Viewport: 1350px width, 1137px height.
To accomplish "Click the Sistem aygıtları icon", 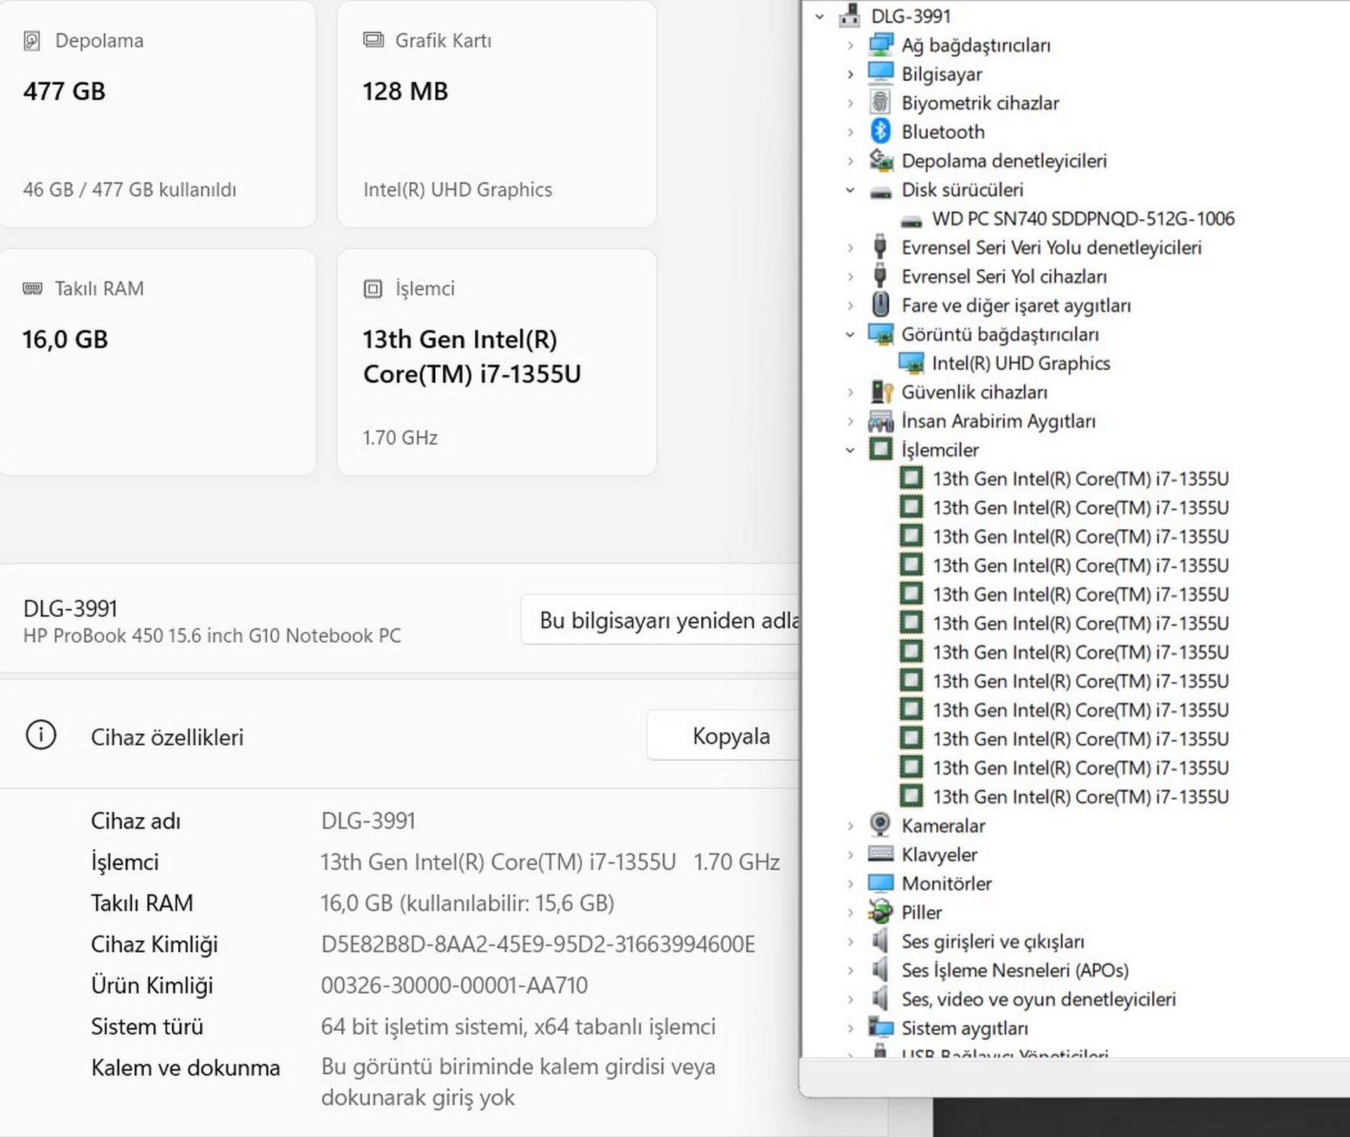I will click(x=880, y=1028).
